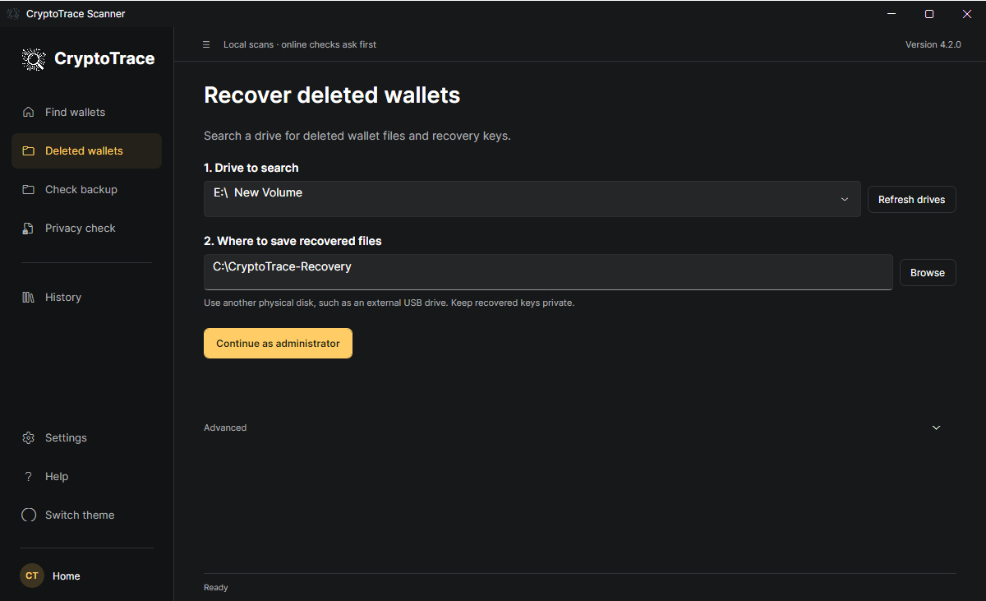Image resolution: width=986 pixels, height=601 pixels.
Task: Click '2. Where to save recovered files' label
Action: click(x=293, y=241)
